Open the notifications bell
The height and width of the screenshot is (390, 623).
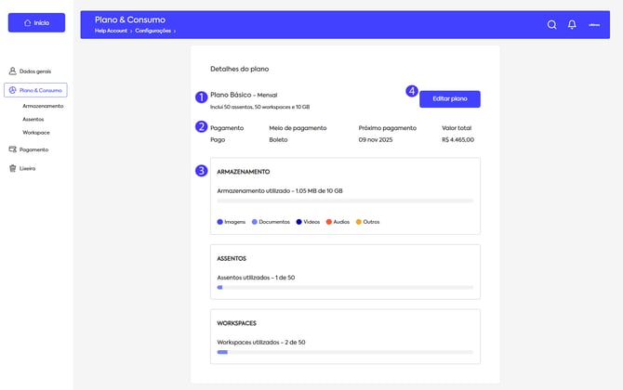click(x=572, y=25)
